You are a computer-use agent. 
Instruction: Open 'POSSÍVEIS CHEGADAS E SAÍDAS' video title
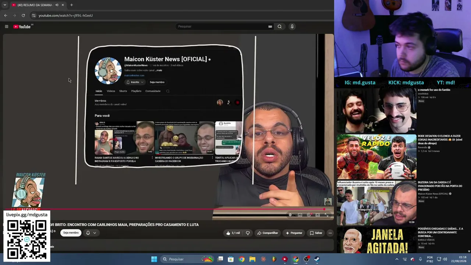coord(440,232)
